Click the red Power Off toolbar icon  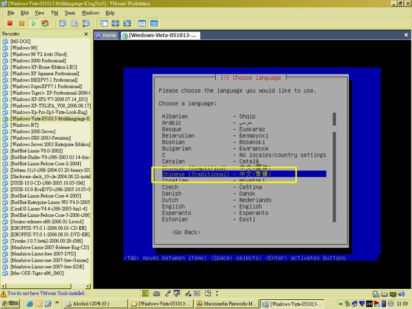(10, 23)
